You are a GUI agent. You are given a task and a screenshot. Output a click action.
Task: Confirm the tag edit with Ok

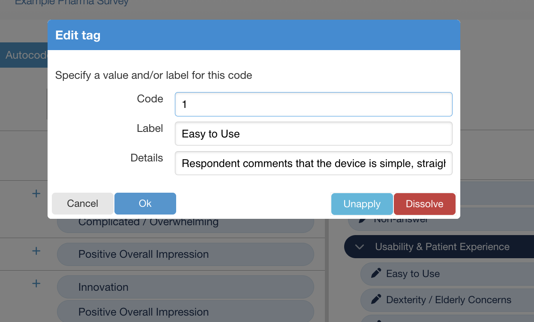(x=145, y=203)
